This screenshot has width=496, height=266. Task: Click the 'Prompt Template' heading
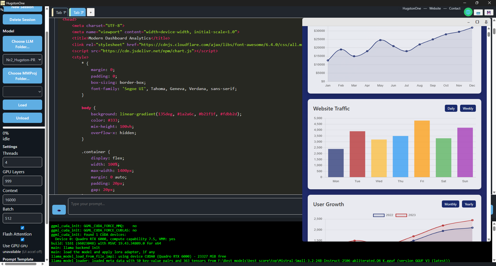[x=18, y=259]
